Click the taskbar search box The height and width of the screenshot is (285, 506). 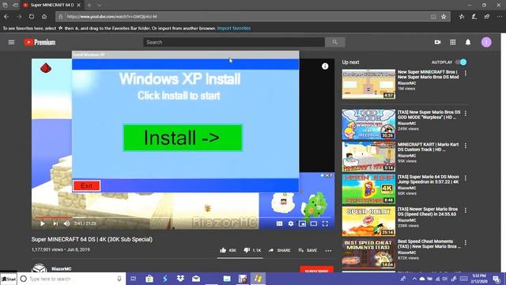click(x=71, y=279)
